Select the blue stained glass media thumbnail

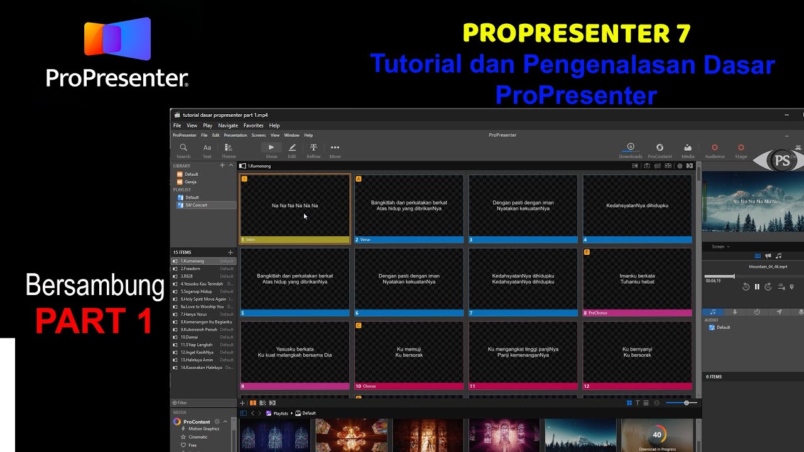click(x=274, y=436)
